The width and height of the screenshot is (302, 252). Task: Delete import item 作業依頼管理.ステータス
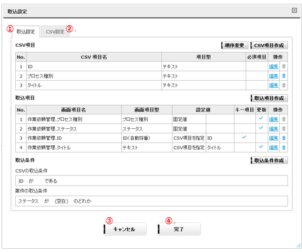point(284,129)
